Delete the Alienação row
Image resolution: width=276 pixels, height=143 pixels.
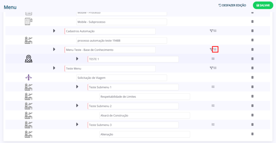(252, 134)
